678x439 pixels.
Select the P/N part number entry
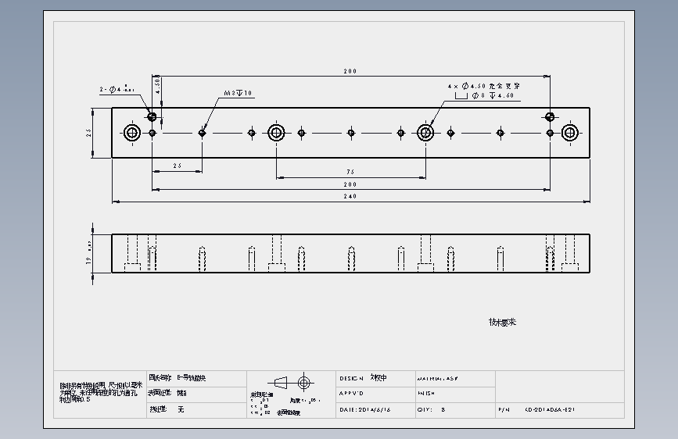click(536, 409)
